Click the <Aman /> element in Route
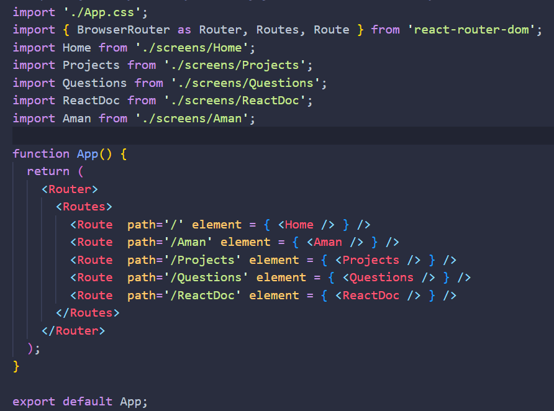Viewport: 554px width, 411px height. click(x=335, y=242)
